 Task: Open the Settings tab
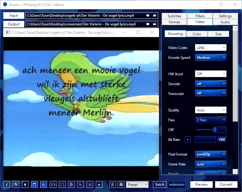[225, 16]
